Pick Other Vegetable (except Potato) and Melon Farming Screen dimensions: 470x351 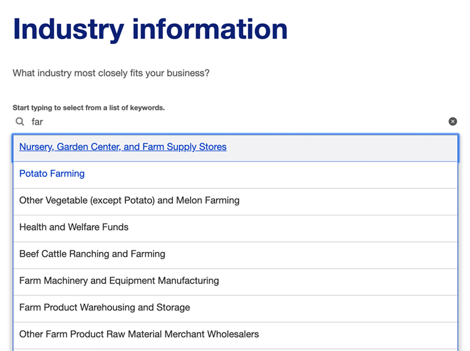[x=129, y=201]
